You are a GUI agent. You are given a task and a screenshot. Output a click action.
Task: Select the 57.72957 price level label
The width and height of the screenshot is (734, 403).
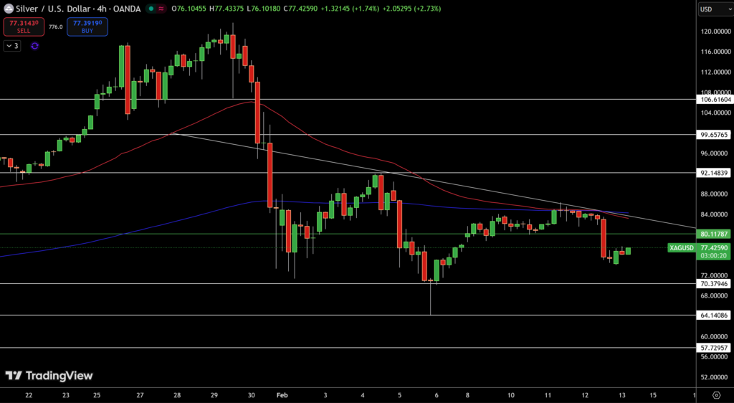click(715, 348)
